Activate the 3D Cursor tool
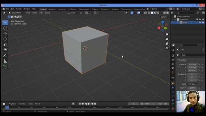This screenshot has width=206, height=116. (5, 28)
